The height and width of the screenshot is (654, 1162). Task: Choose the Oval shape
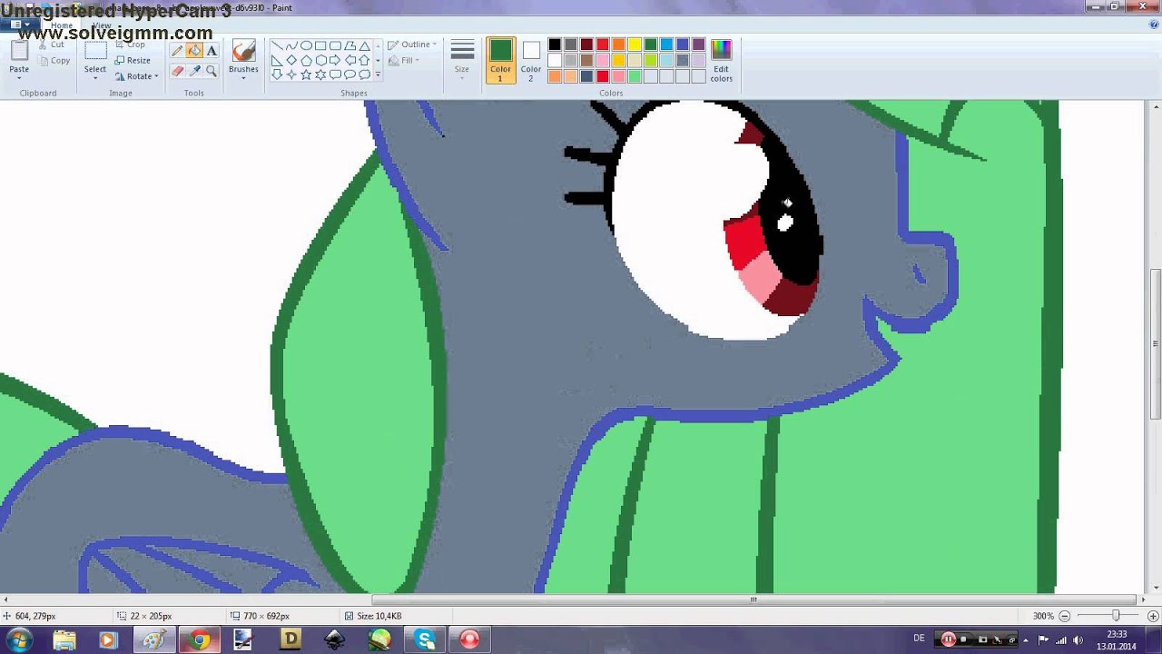(306, 45)
